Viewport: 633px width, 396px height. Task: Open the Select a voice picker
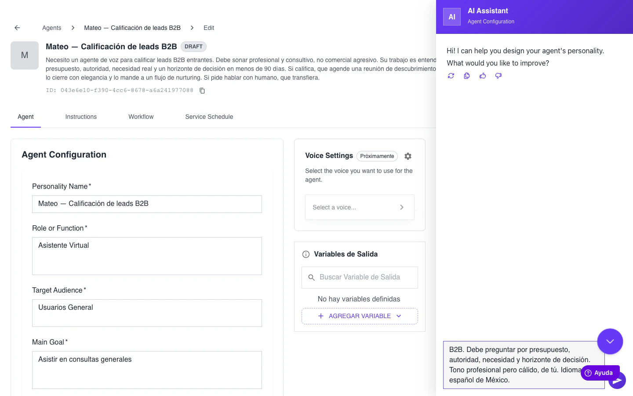(360, 207)
